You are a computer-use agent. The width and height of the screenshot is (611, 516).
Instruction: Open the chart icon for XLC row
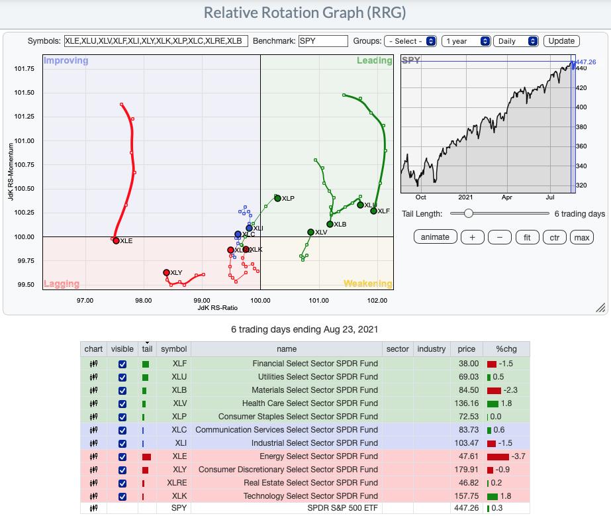pos(93,430)
